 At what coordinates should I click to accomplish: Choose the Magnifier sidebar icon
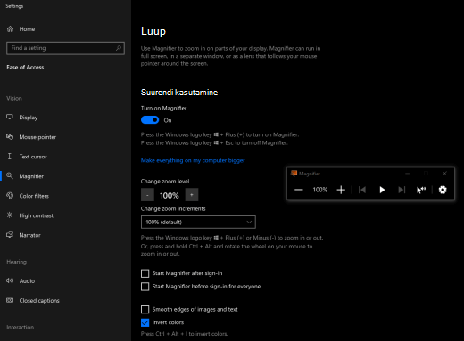click(10, 176)
